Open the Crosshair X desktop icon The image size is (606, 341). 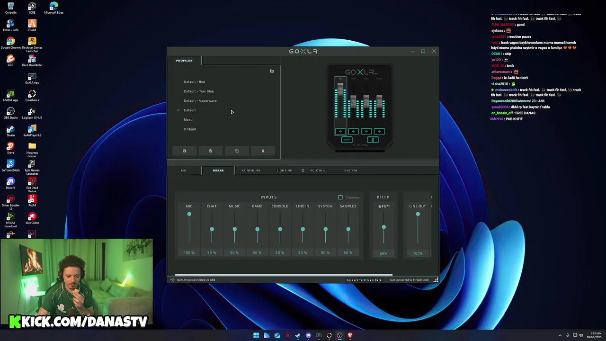pos(32,95)
